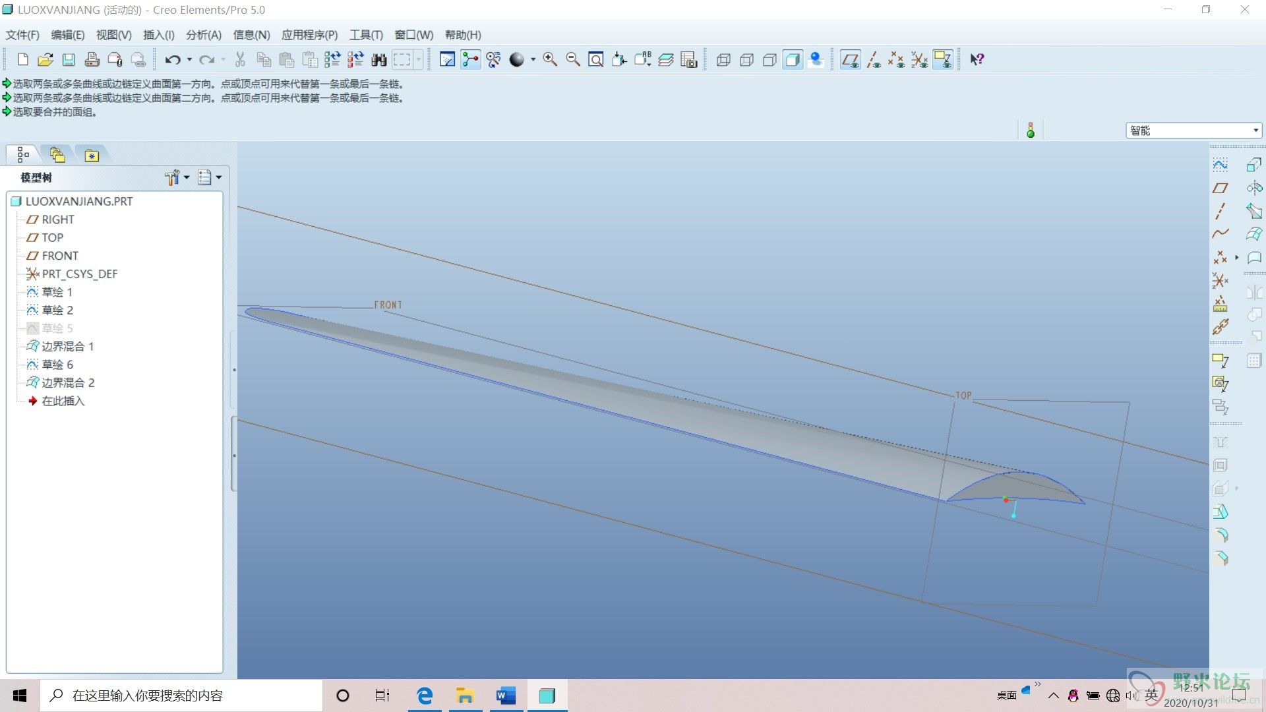Select the RIGHT datum plane item
The image size is (1266, 712).
tap(58, 220)
